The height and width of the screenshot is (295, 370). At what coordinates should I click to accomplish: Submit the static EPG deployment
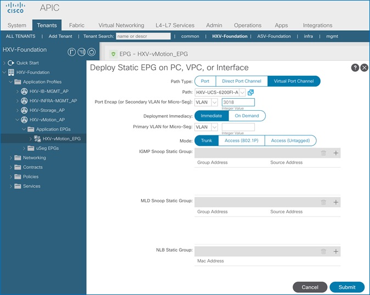347,287
